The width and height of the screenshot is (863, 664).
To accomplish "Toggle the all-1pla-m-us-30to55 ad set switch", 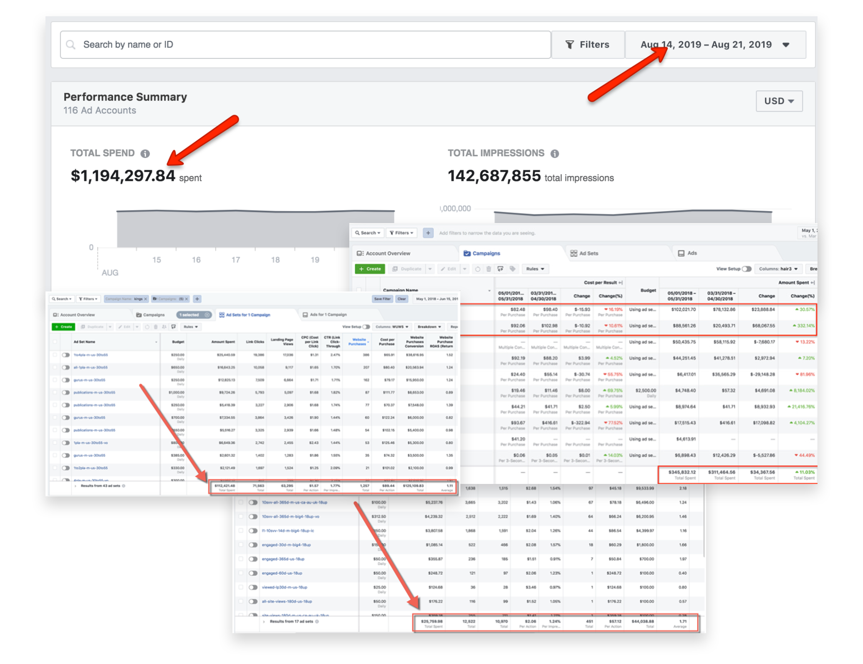I will click(x=66, y=368).
